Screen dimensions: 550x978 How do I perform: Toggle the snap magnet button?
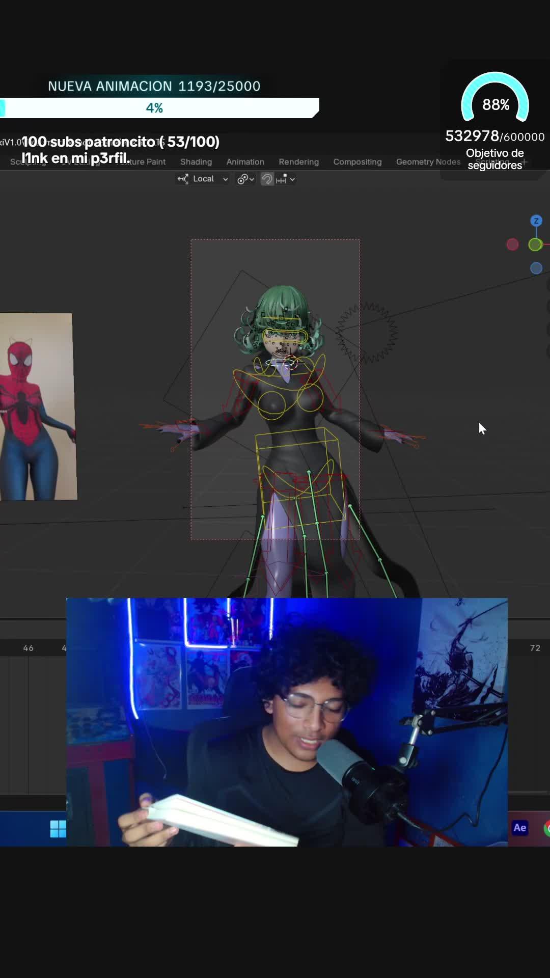point(267,179)
